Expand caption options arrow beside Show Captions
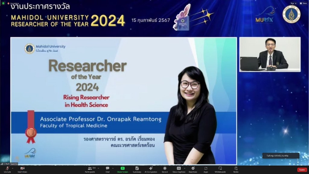 tap(184, 168)
